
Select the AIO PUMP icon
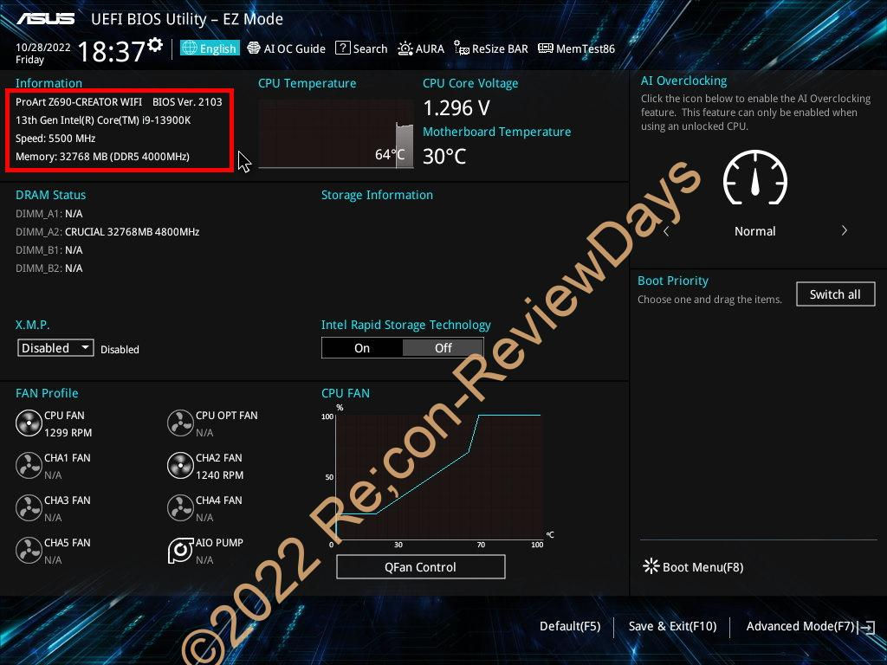[180, 550]
